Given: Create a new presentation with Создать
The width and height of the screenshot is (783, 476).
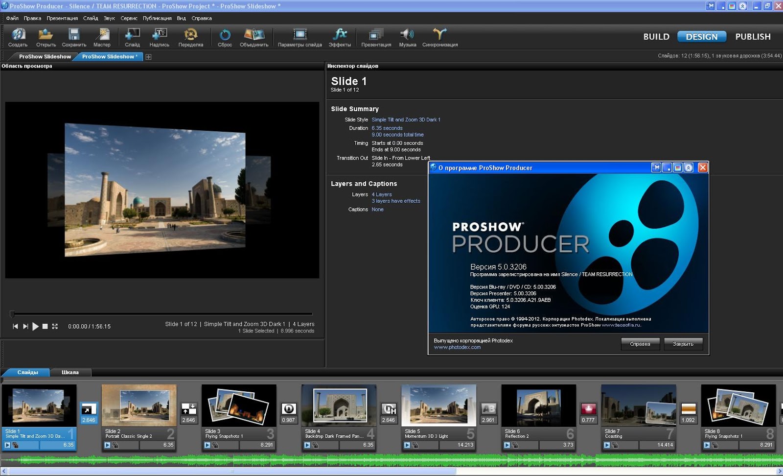Looking at the screenshot, I should point(18,36).
